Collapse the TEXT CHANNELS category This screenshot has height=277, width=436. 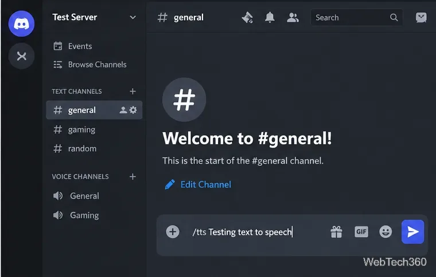pos(77,92)
